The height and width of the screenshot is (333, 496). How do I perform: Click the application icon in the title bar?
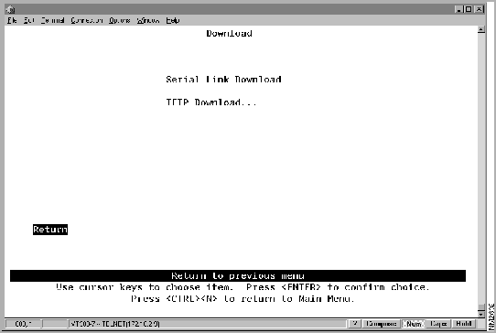pos(10,9)
